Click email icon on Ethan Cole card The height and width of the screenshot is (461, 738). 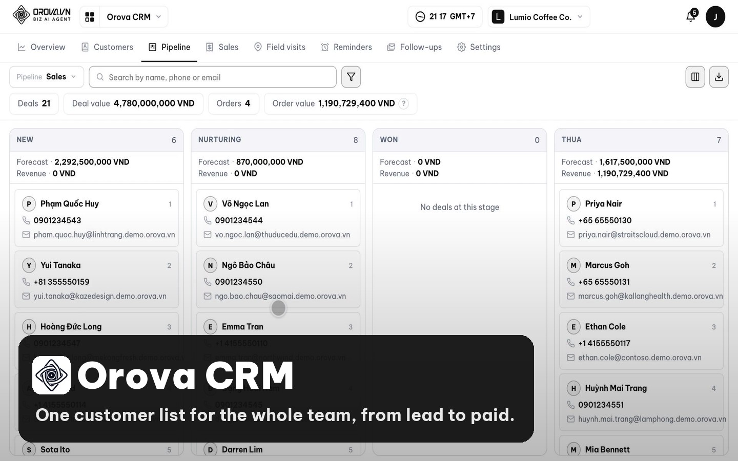[570, 358]
